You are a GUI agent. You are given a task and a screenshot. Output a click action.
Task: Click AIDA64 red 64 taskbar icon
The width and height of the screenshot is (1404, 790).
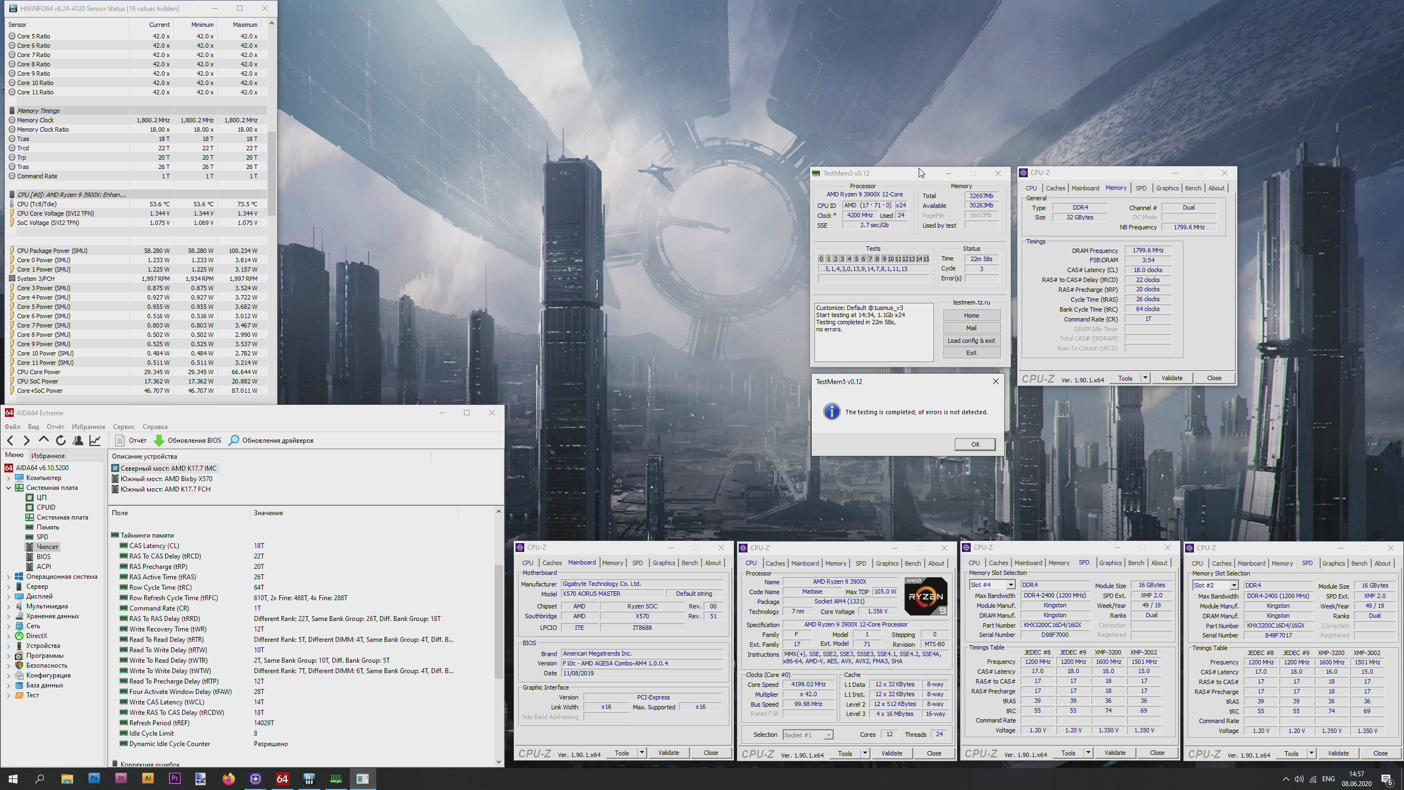(x=282, y=778)
